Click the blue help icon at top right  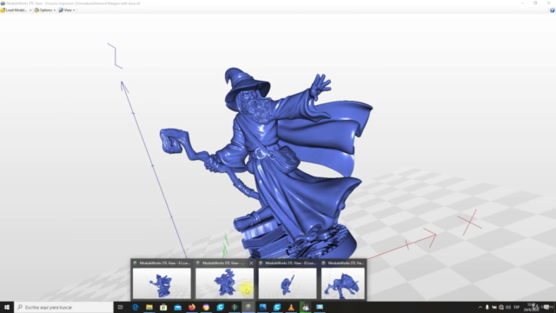tap(553, 10)
